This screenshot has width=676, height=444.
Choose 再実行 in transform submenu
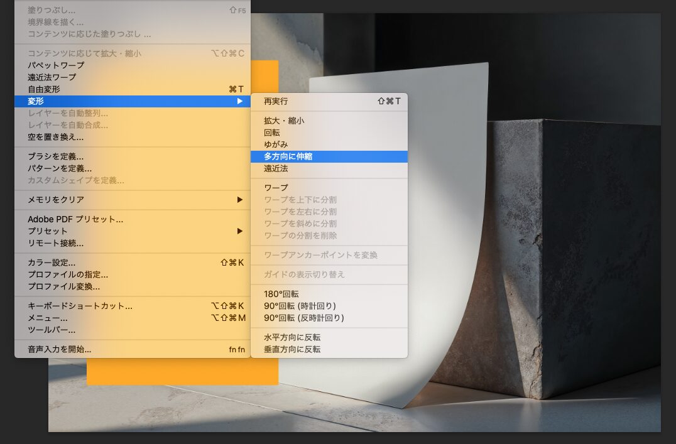[329, 101]
